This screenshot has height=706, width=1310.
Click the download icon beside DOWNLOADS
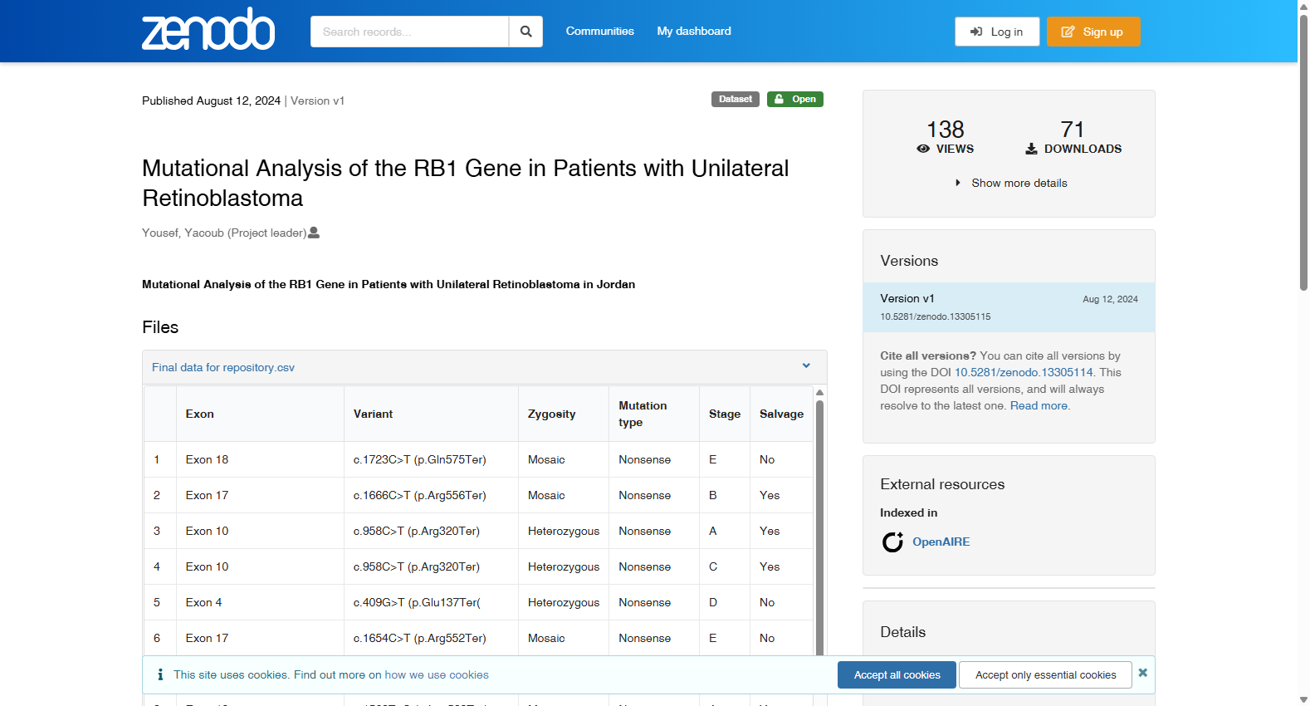tap(1031, 149)
